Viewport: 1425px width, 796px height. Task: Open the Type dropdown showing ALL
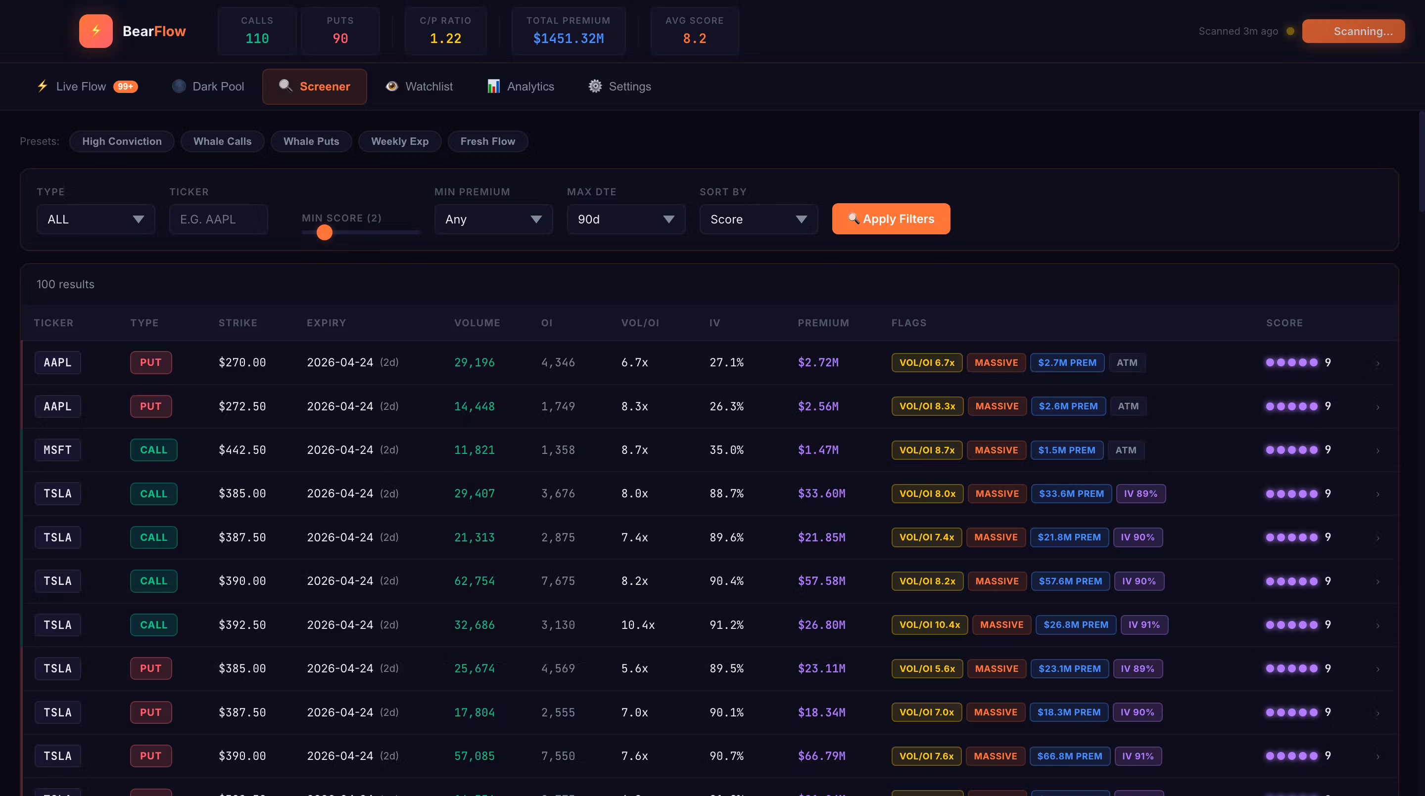click(x=95, y=220)
